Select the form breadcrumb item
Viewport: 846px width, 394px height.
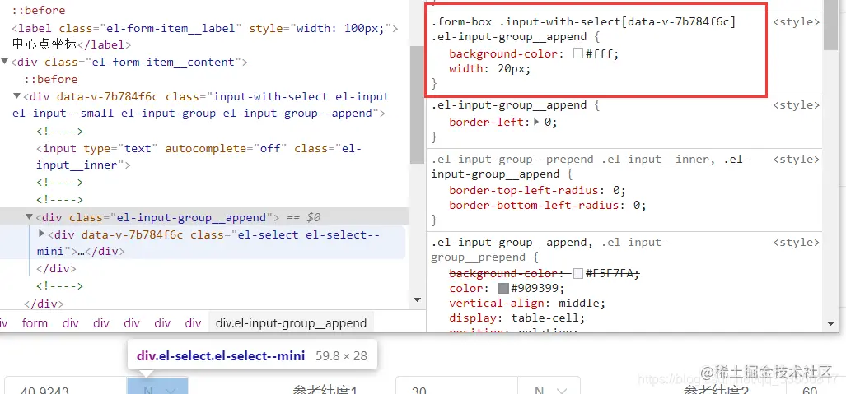(35, 323)
